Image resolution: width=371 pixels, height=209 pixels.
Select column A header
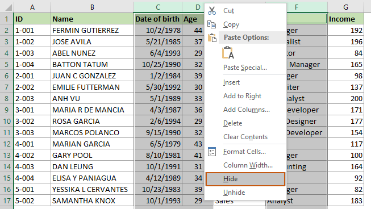[x=32, y=7]
